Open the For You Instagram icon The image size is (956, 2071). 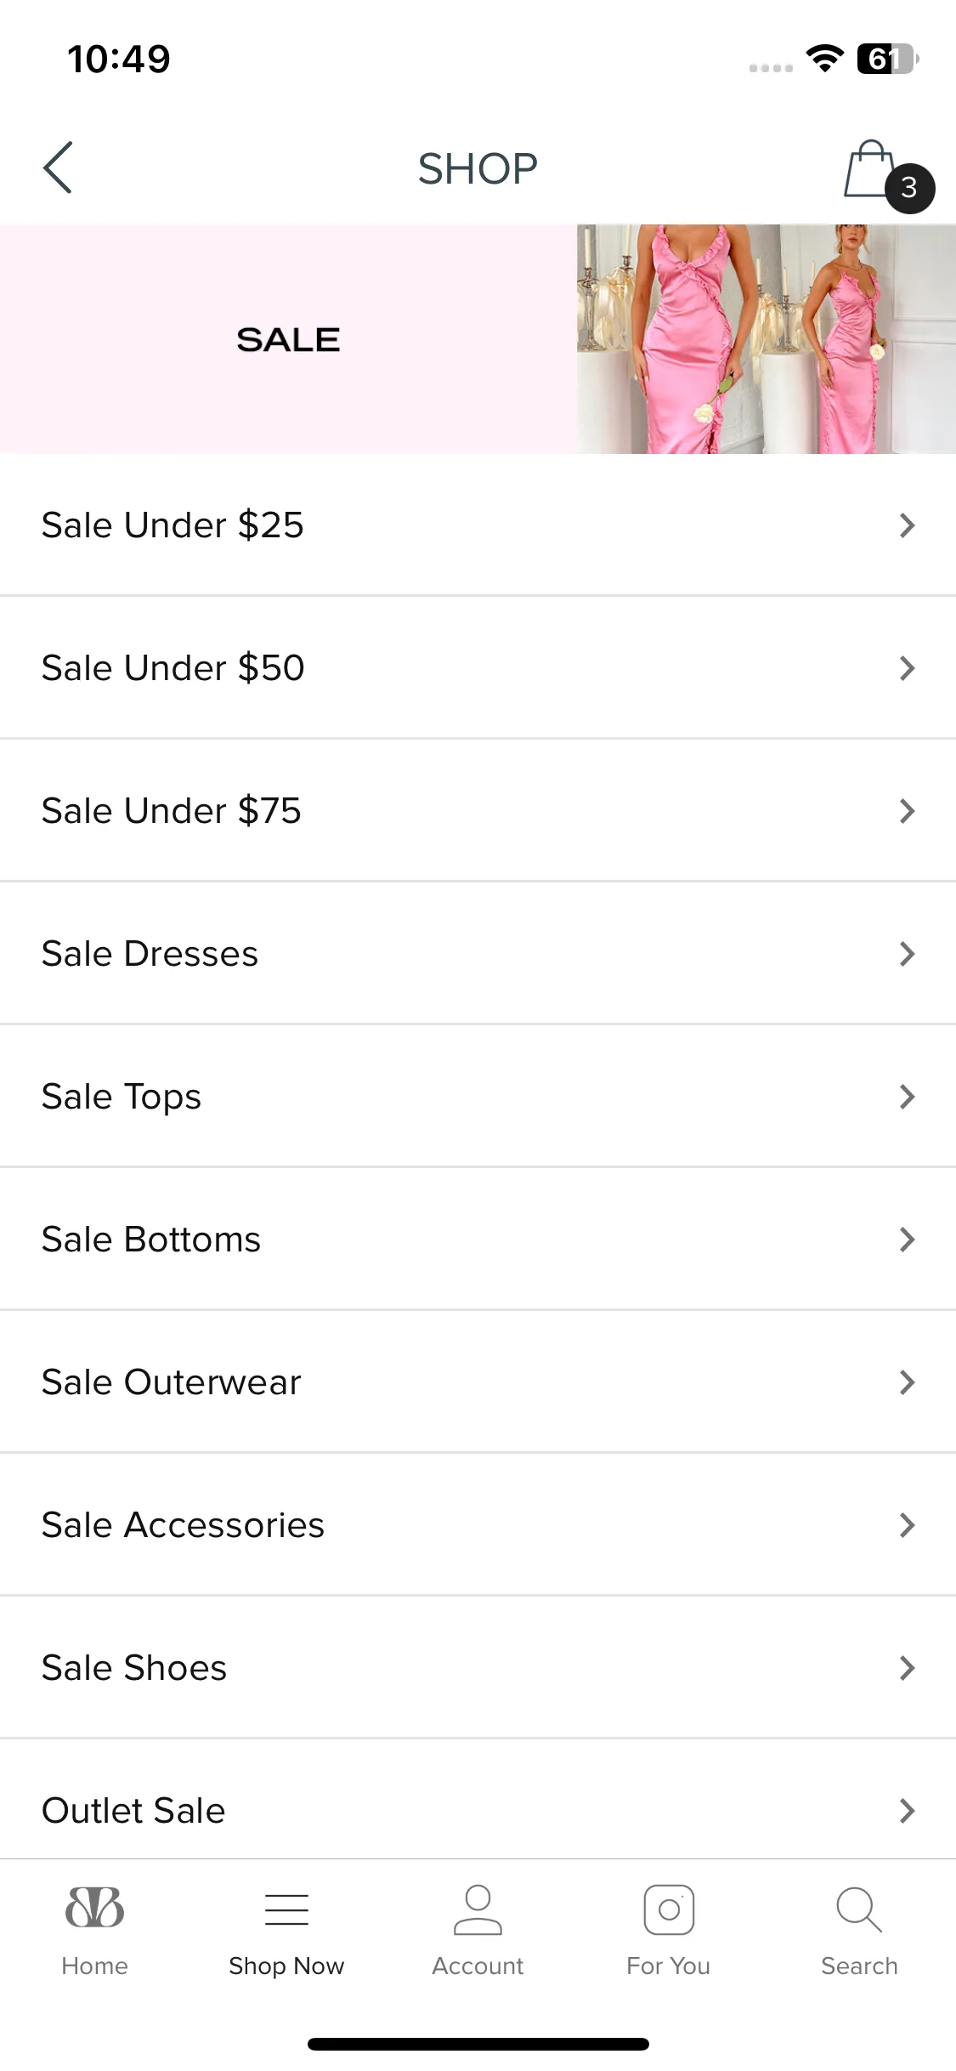[x=669, y=1909]
